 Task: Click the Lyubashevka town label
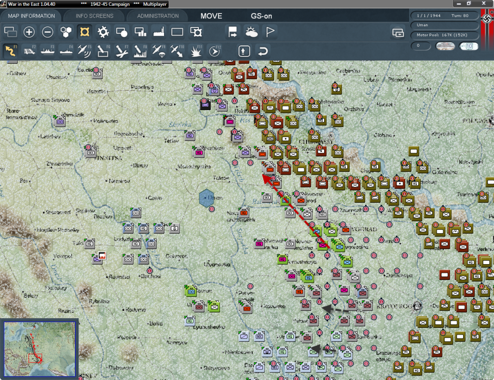[x=209, y=327]
